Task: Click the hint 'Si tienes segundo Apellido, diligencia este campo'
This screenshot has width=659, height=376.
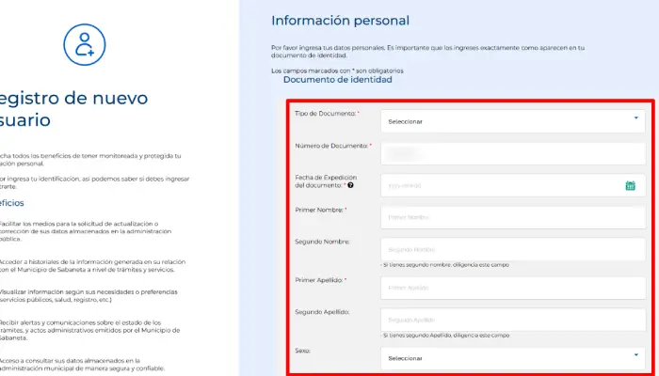Action: point(445,336)
